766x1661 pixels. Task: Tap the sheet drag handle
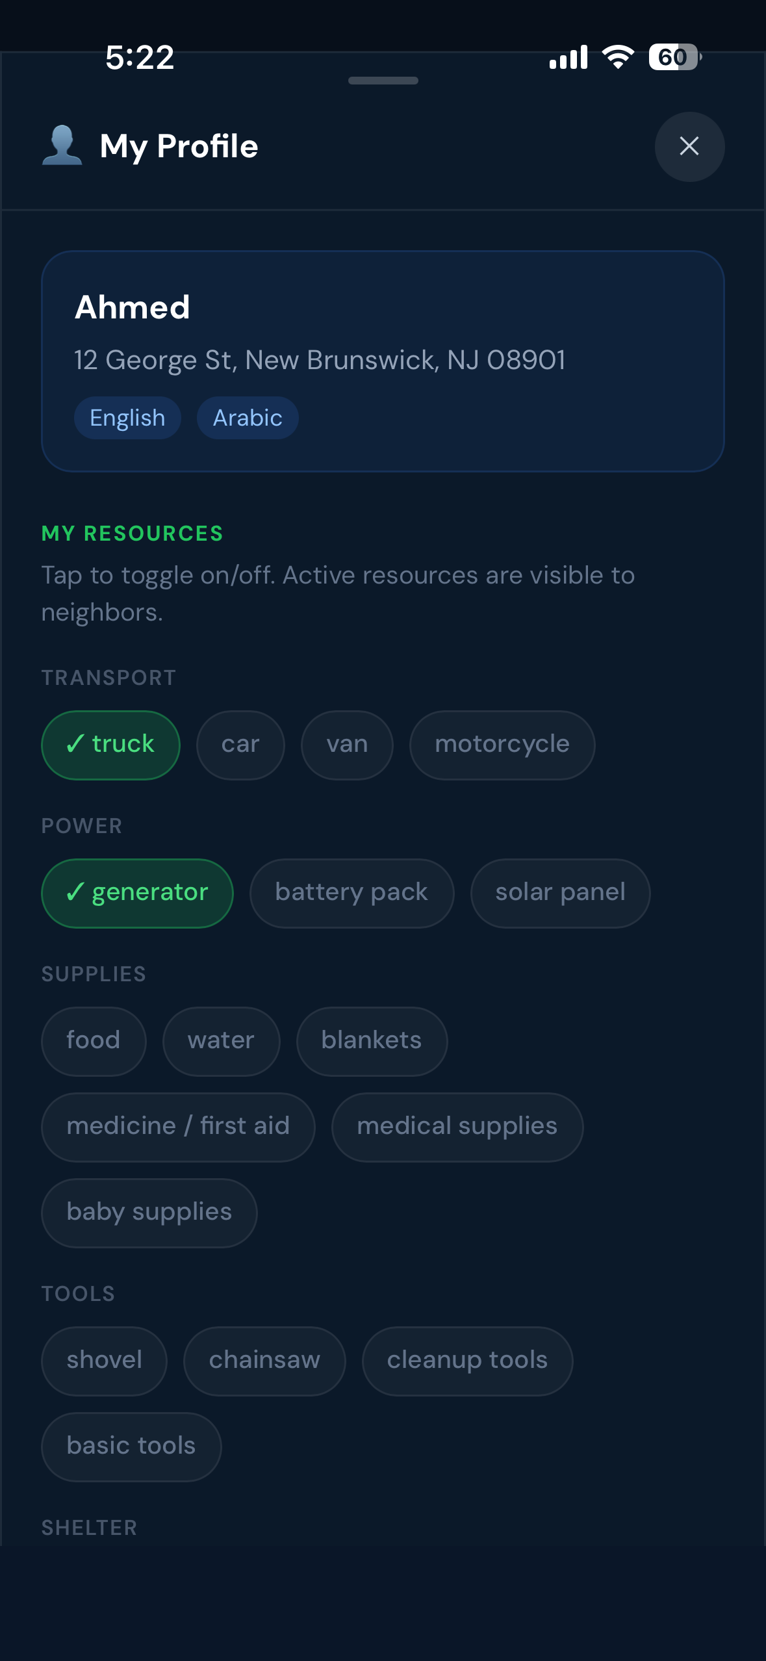pyautogui.click(x=383, y=81)
